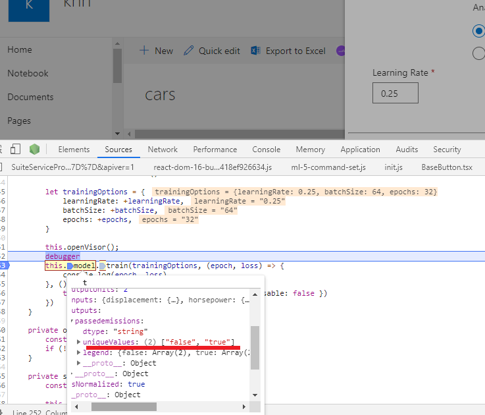485x415 pixels.
Task: Click the this.openVisor() call
Action: pos(82,247)
